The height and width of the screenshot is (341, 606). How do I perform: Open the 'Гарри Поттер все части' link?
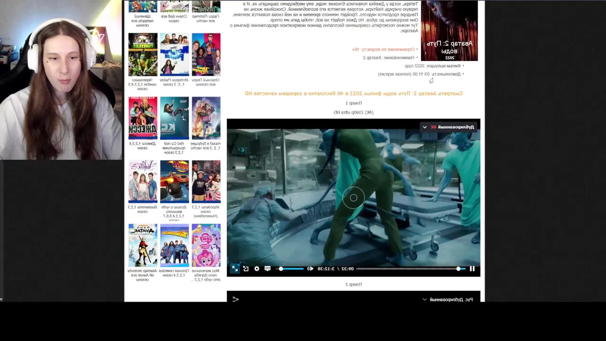(x=206, y=18)
